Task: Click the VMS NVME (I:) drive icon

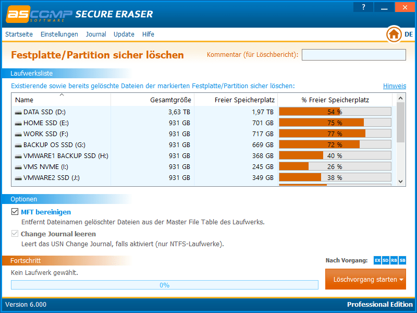Action: pyautogui.click(x=18, y=167)
